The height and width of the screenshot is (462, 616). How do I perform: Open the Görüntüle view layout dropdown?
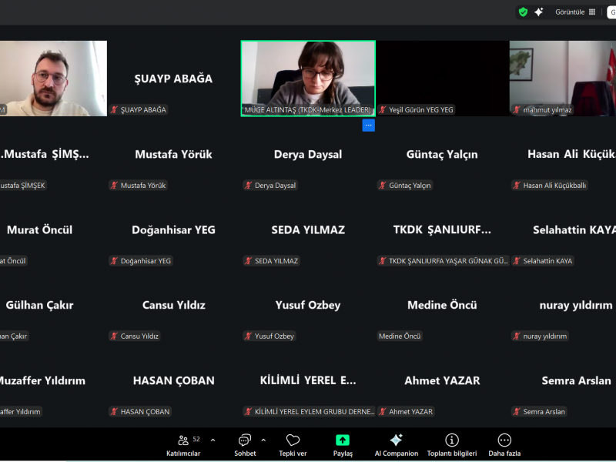575,12
